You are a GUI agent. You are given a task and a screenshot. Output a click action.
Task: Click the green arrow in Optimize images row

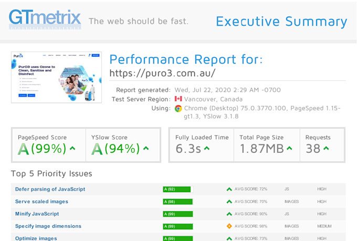(x=229, y=238)
